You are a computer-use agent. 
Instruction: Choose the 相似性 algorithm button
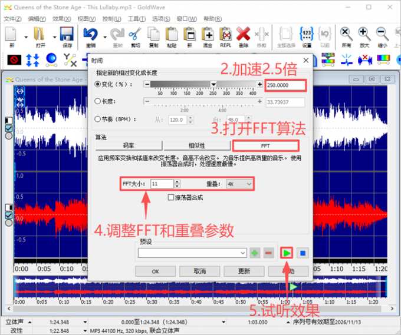coord(197,145)
